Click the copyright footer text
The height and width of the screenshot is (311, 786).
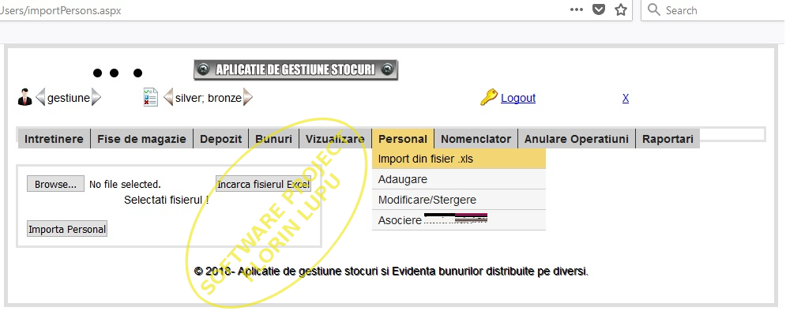[x=392, y=272]
